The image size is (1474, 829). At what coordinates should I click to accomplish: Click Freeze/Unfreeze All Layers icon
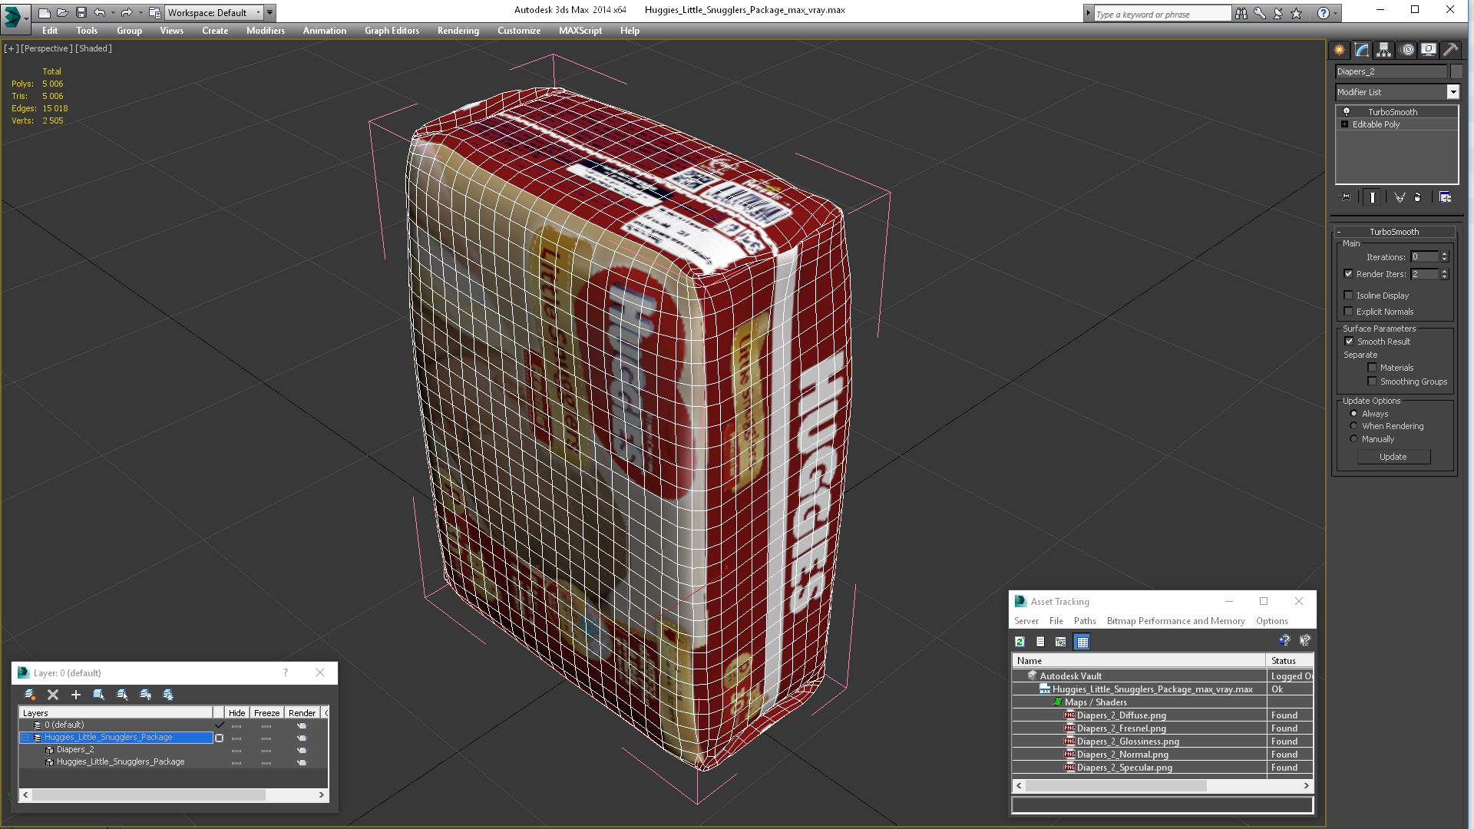point(168,695)
